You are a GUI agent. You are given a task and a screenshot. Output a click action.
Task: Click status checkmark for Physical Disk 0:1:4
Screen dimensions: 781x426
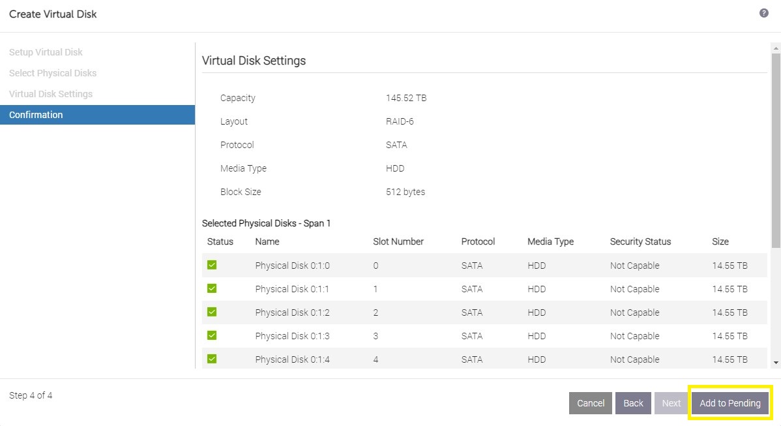pos(212,359)
